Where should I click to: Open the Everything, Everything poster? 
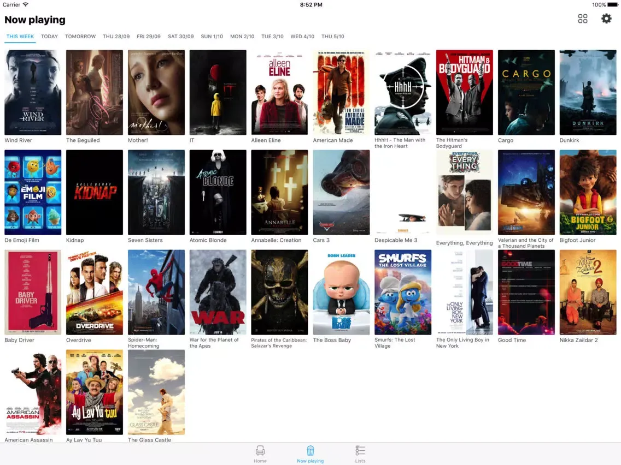(x=465, y=192)
